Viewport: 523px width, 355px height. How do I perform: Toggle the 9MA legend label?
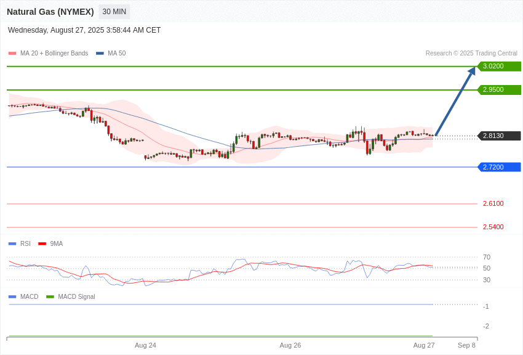(x=57, y=243)
